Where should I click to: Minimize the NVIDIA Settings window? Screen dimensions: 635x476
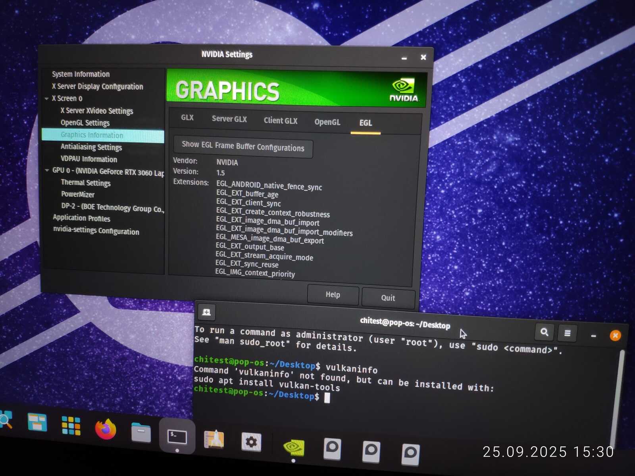pyautogui.click(x=404, y=58)
